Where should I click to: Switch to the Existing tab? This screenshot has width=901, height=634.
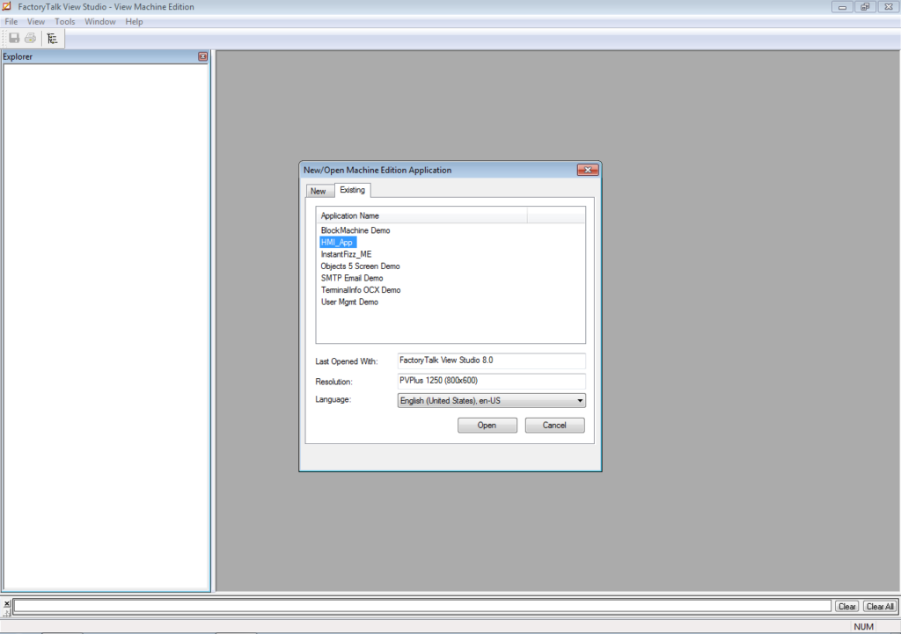[352, 190]
